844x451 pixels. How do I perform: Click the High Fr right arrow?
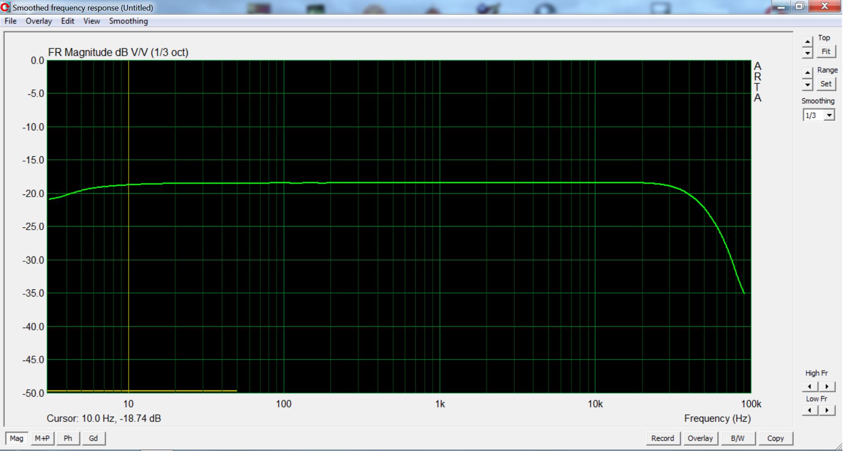tap(827, 386)
